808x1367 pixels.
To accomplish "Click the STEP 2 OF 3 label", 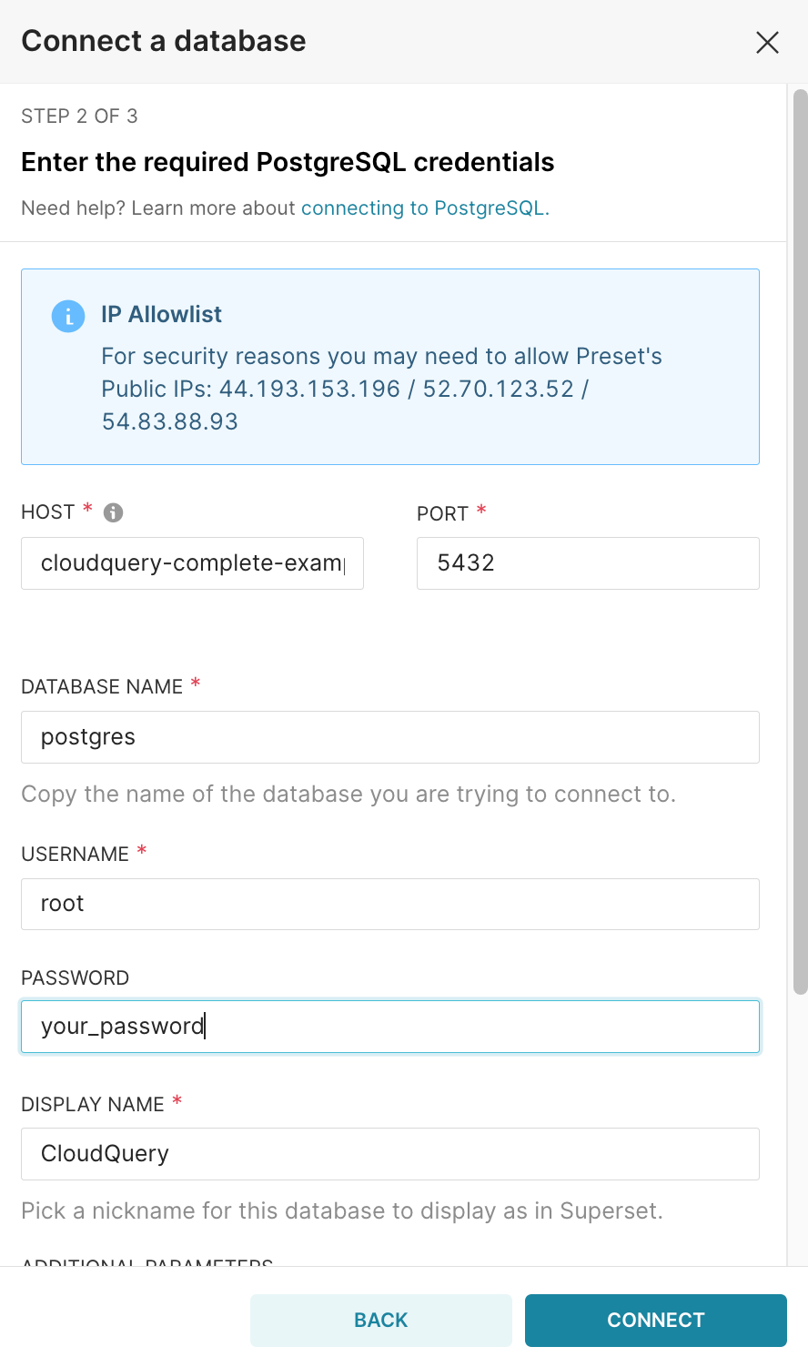I will (79, 116).
